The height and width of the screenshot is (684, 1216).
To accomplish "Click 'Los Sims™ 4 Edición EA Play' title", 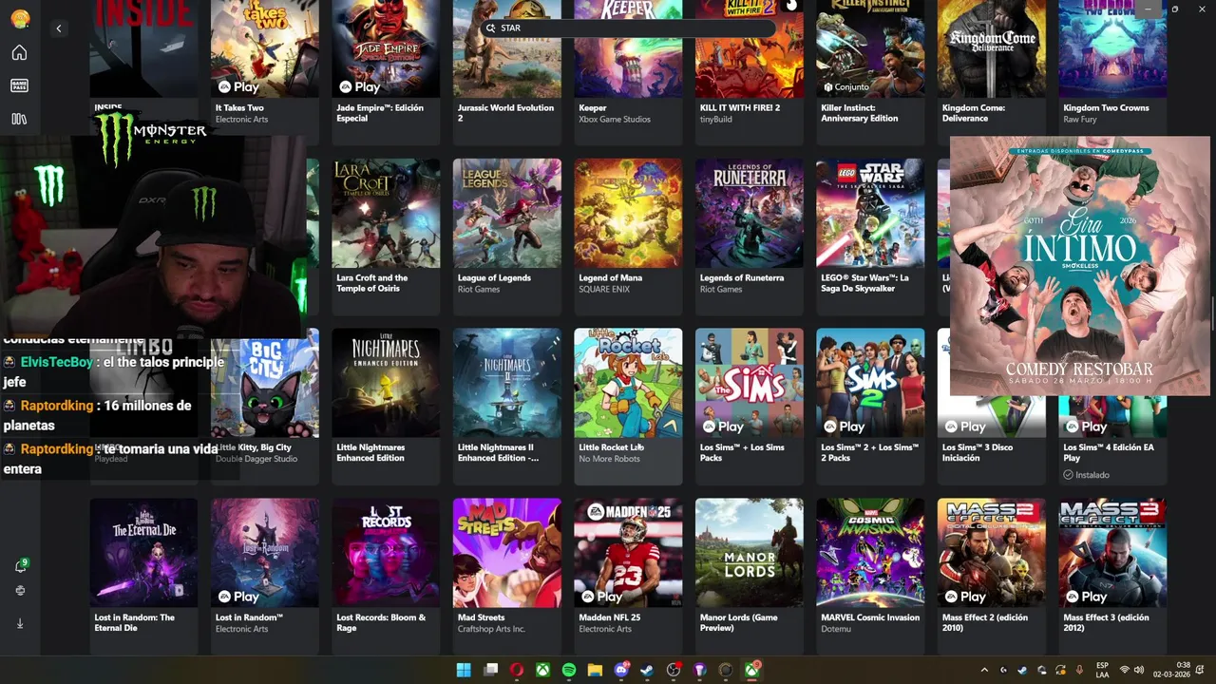I will [x=1109, y=452].
